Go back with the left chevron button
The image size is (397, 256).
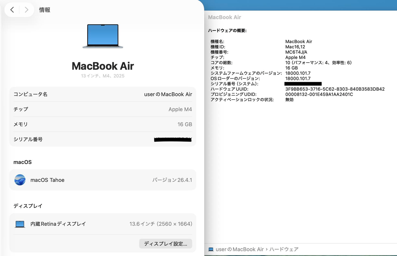tap(12, 10)
